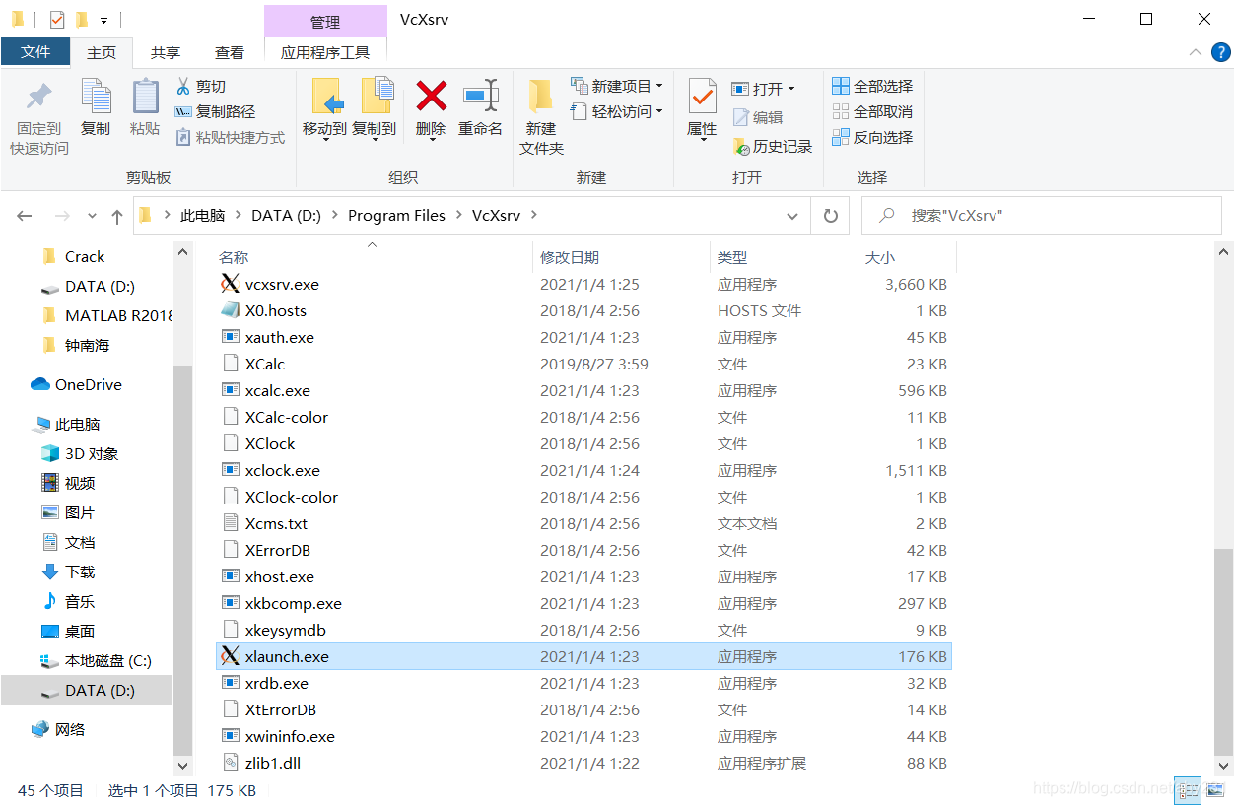Refresh the VcXsrv folder view
The height and width of the screenshot is (806, 1235).
pos(830,216)
